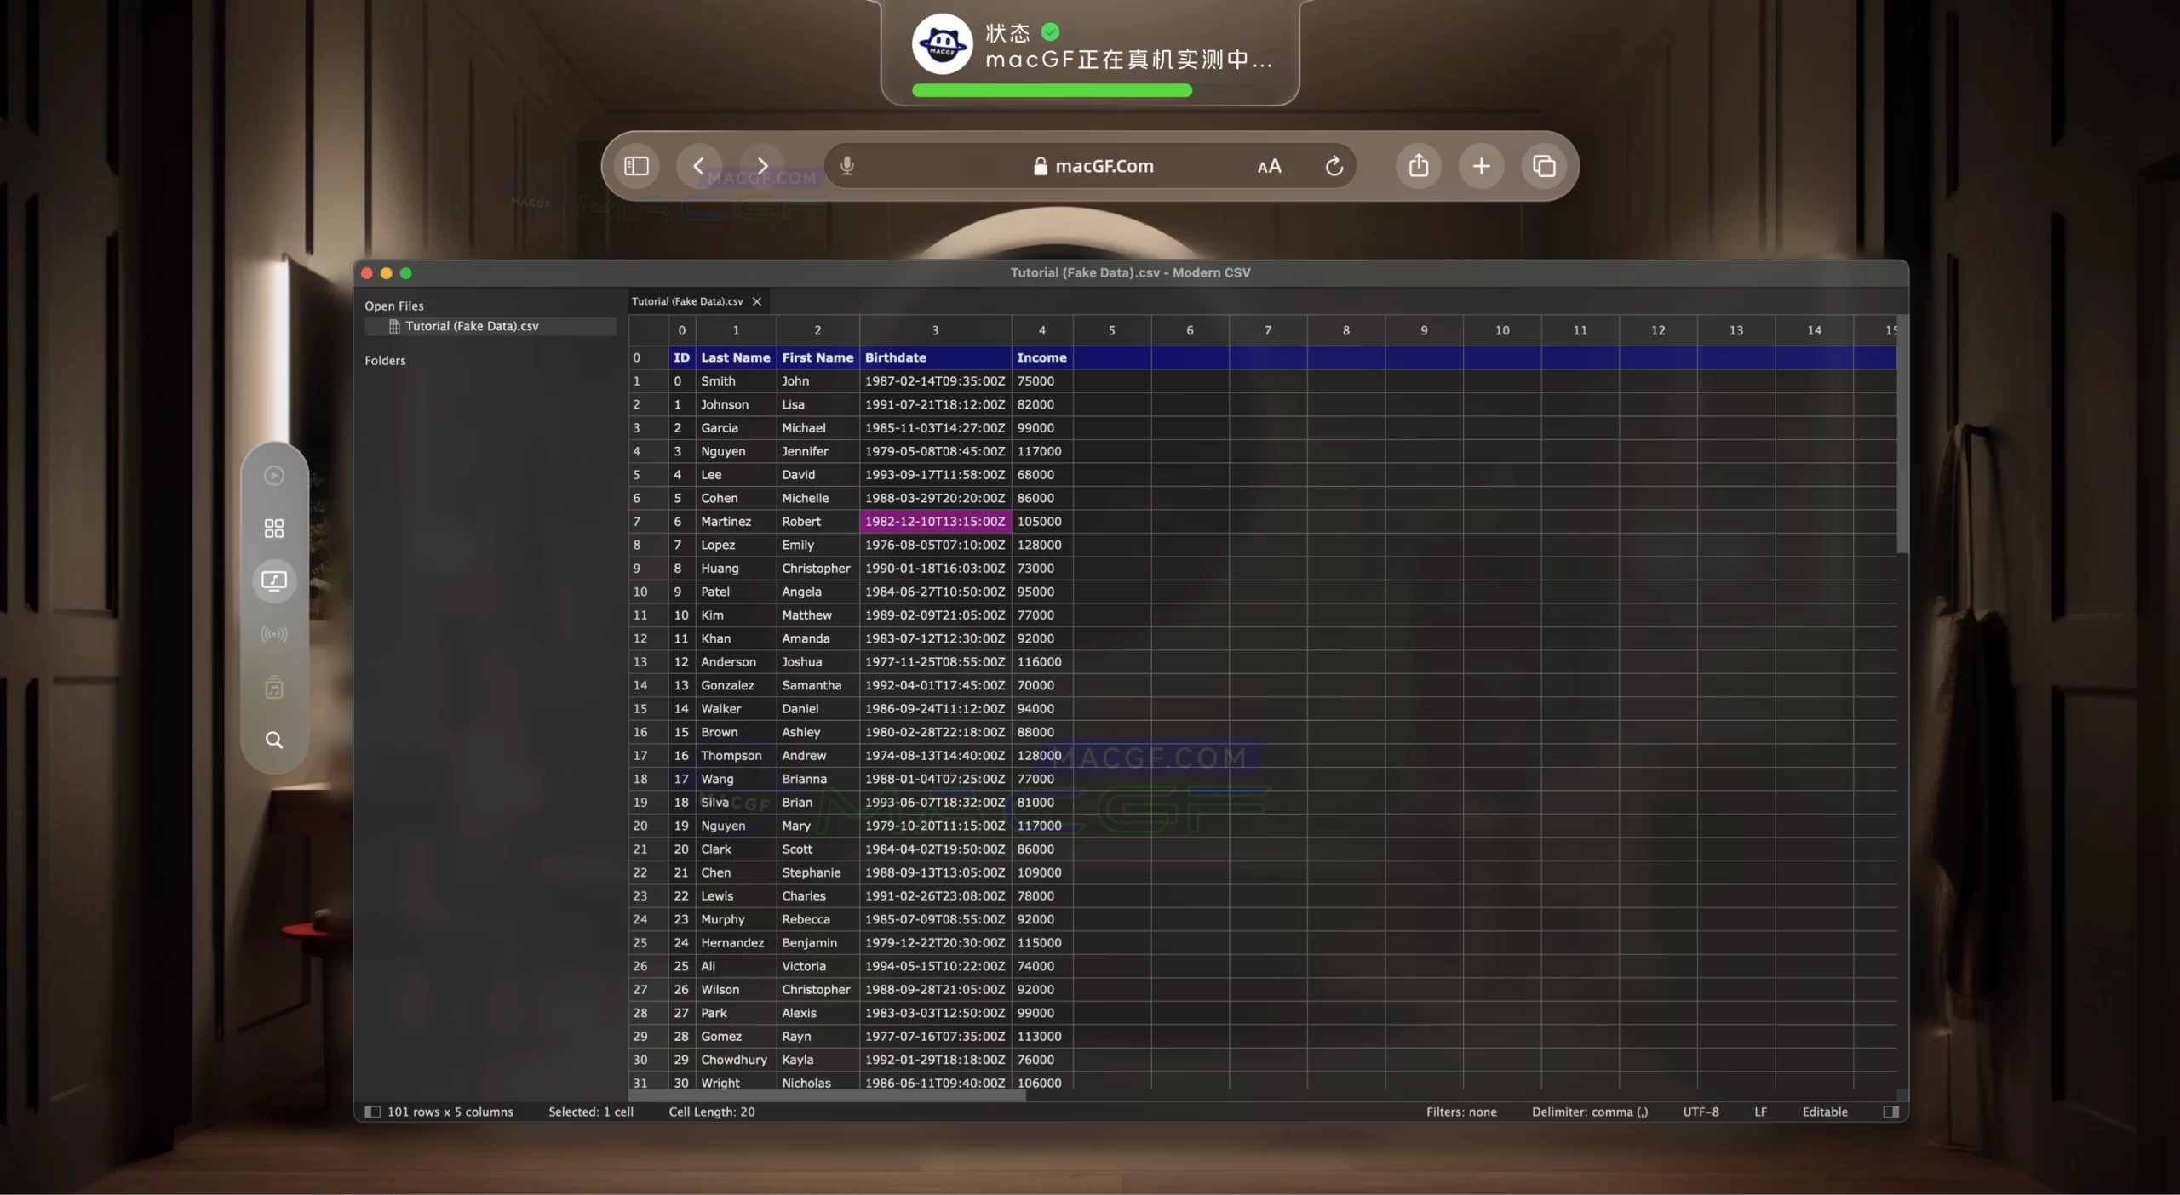Start voice search via the microphone icon
This screenshot has width=2180, height=1195.
pos(847,165)
